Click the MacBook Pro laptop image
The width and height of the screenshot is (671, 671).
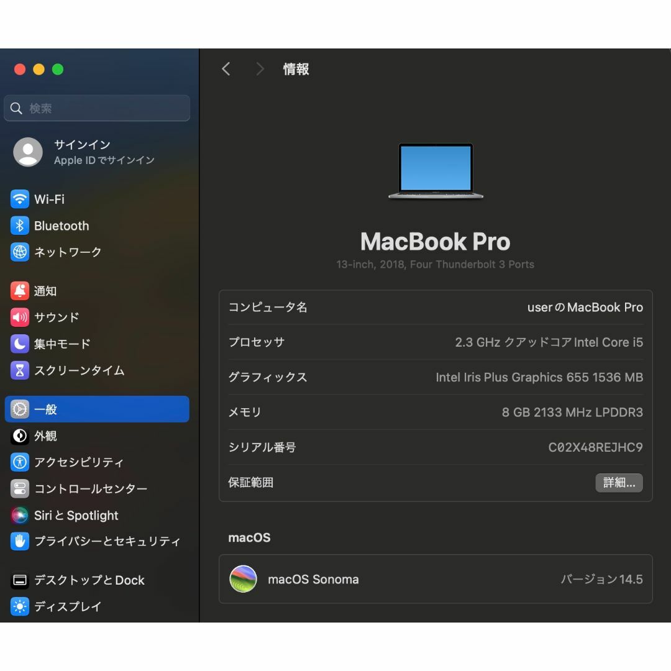click(436, 171)
